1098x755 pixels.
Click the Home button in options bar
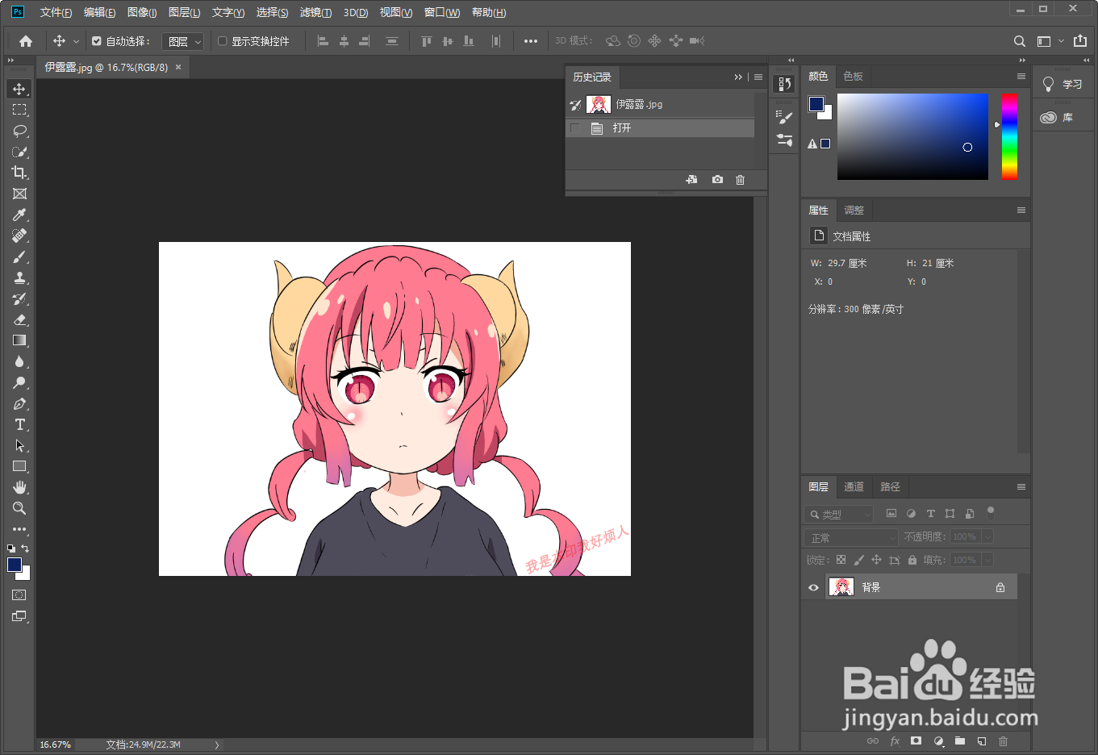click(26, 41)
